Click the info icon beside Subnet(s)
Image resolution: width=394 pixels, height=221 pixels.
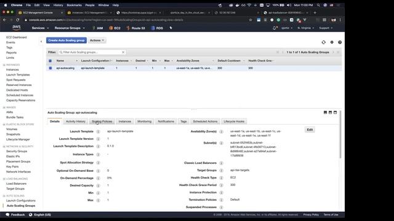click(222, 143)
